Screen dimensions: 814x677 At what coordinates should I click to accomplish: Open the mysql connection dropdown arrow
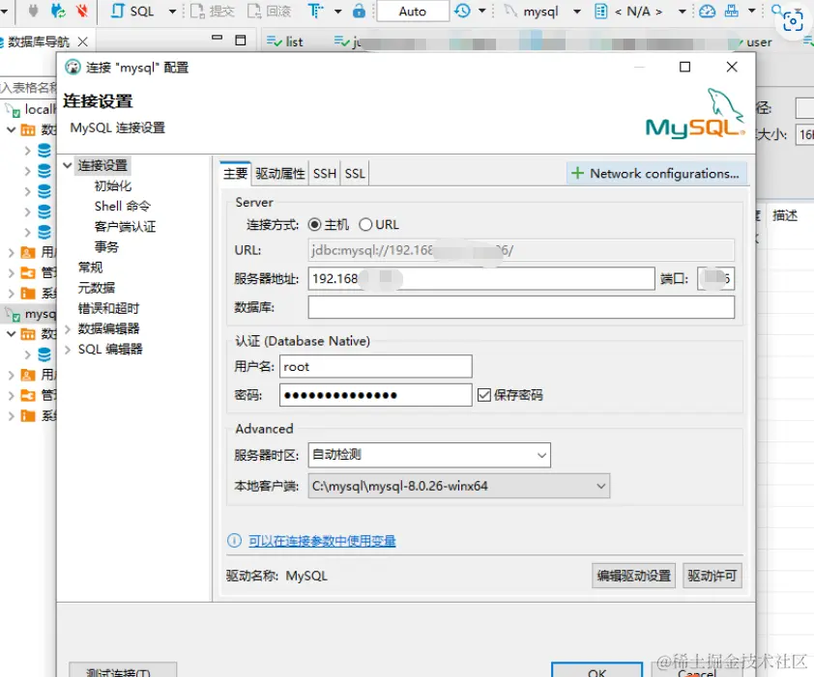[577, 12]
